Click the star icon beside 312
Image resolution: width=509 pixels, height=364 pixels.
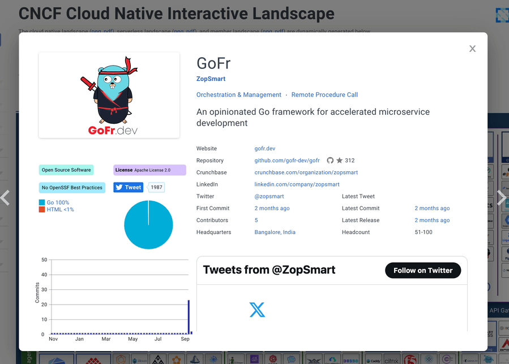coord(340,160)
